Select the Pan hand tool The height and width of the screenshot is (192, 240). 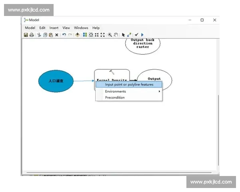click(x=116, y=35)
